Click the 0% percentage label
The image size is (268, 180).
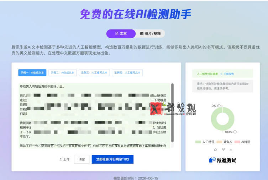(x=214, y=106)
